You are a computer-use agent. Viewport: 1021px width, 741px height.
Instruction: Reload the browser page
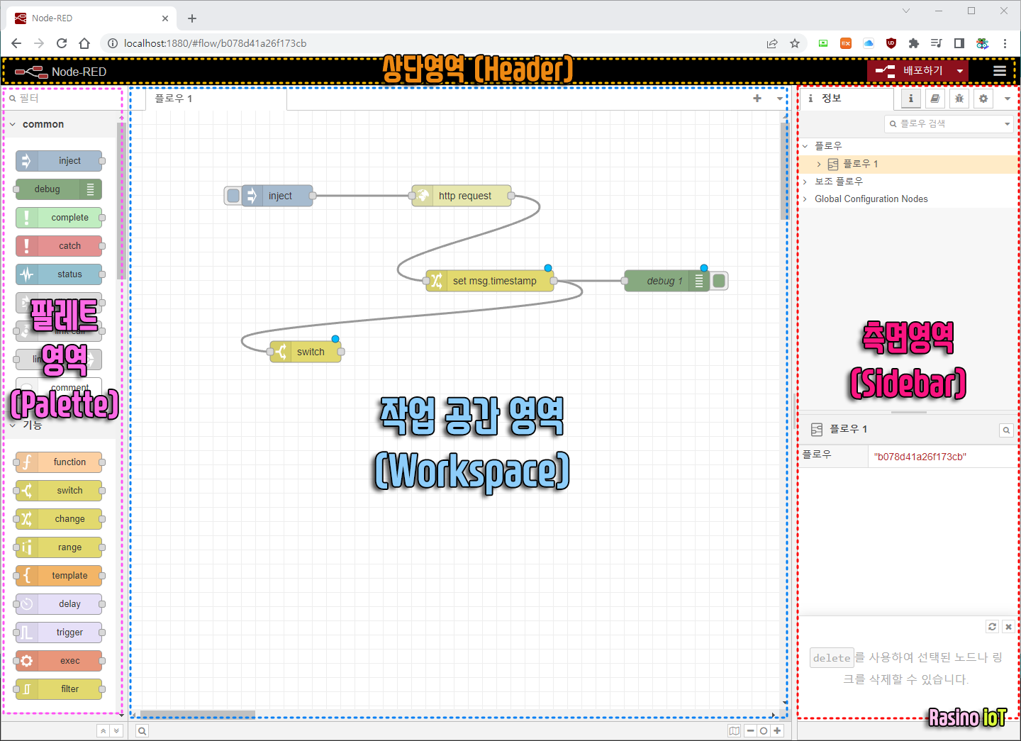(62, 43)
